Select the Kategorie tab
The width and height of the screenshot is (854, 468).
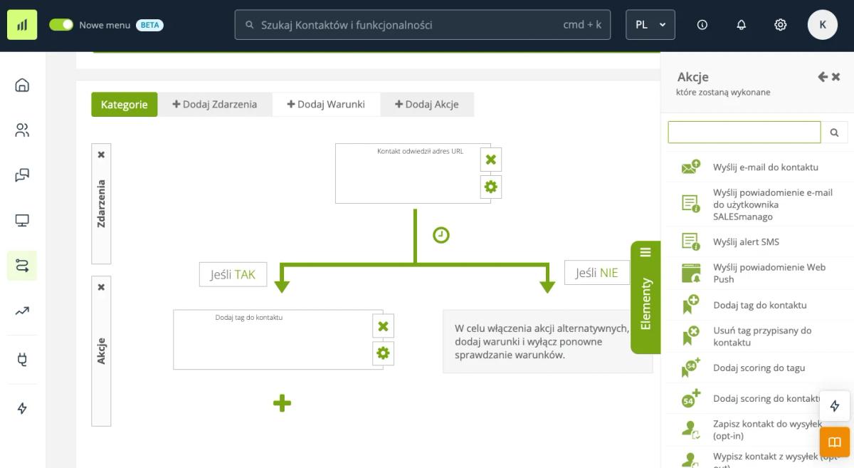pos(125,104)
